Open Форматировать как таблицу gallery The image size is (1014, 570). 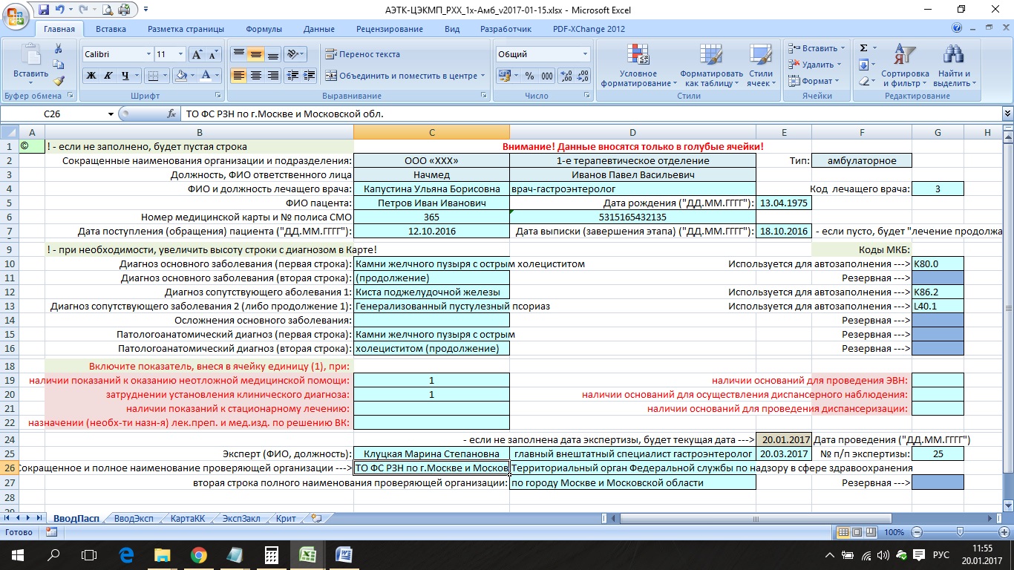[x=711, y=65]
